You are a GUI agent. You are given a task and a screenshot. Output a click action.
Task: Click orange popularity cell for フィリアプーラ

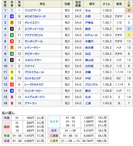(129, 10)
